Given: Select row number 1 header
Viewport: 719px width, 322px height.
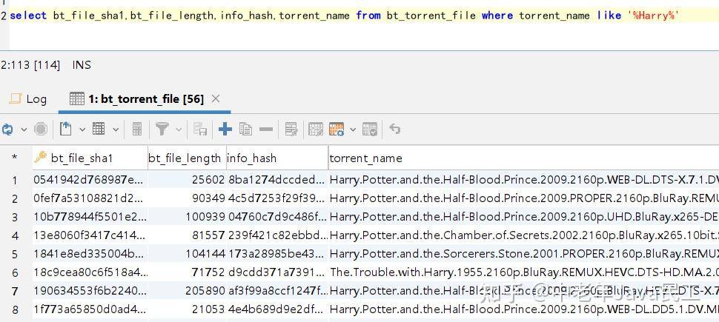Looking at the screenshot, I should (x=15, y=181).
